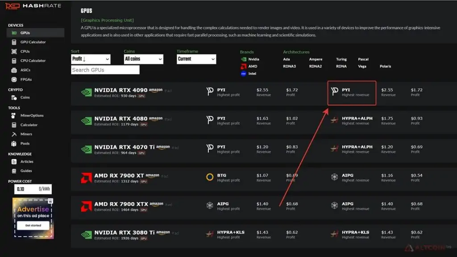Select the ASICs device icon
The width and height of the screenshot is (457, 257).
pos(14,70)
